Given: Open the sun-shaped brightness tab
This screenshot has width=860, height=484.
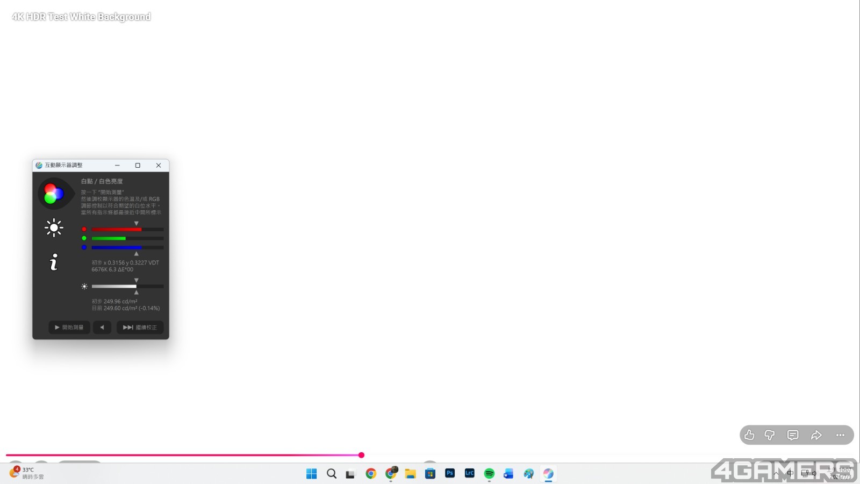Looking at the screenshot, I should click(x=54, y=227).
